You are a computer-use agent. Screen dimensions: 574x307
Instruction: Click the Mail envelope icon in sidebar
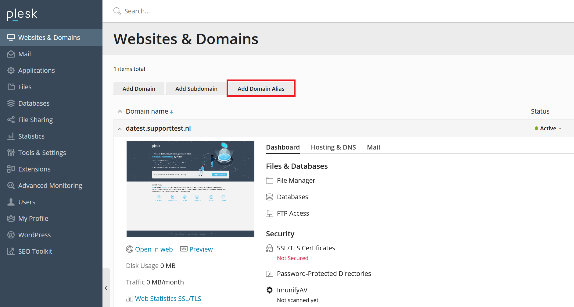pyautogui.click(x=11, y=54)
